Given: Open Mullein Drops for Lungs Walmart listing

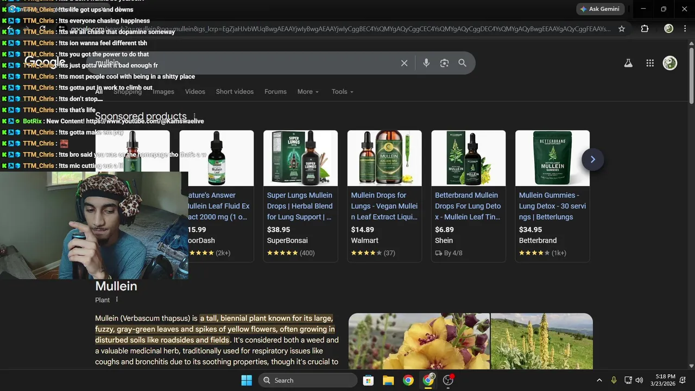Looking at the screenshot, I should coord(384,206).
